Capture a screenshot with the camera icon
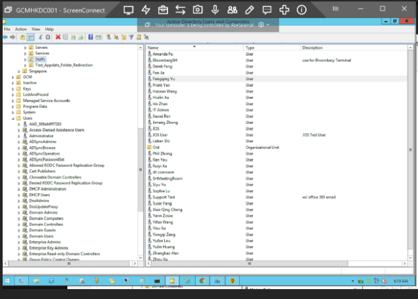 pos(198,10)
